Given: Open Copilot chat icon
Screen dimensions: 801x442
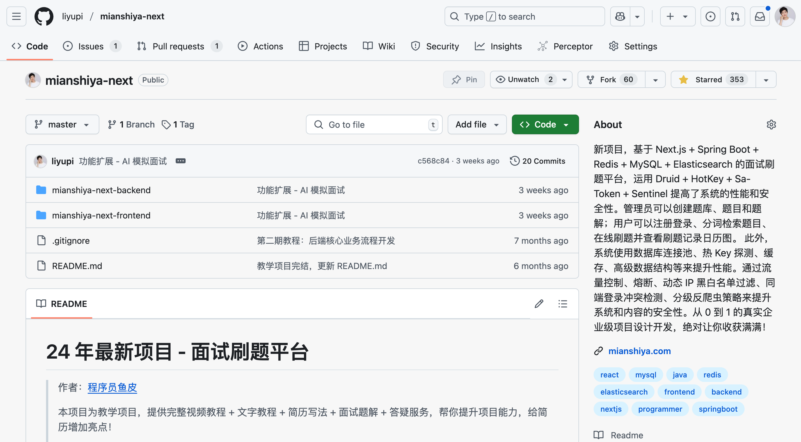Looking at the screenshot, I should tap(620, 16).
